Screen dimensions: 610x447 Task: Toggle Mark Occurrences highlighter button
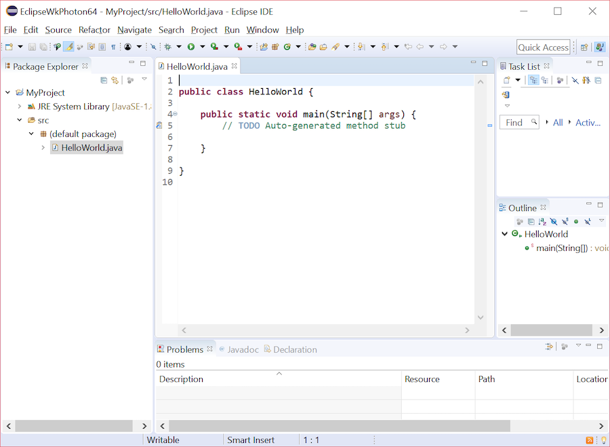[68, 47]
